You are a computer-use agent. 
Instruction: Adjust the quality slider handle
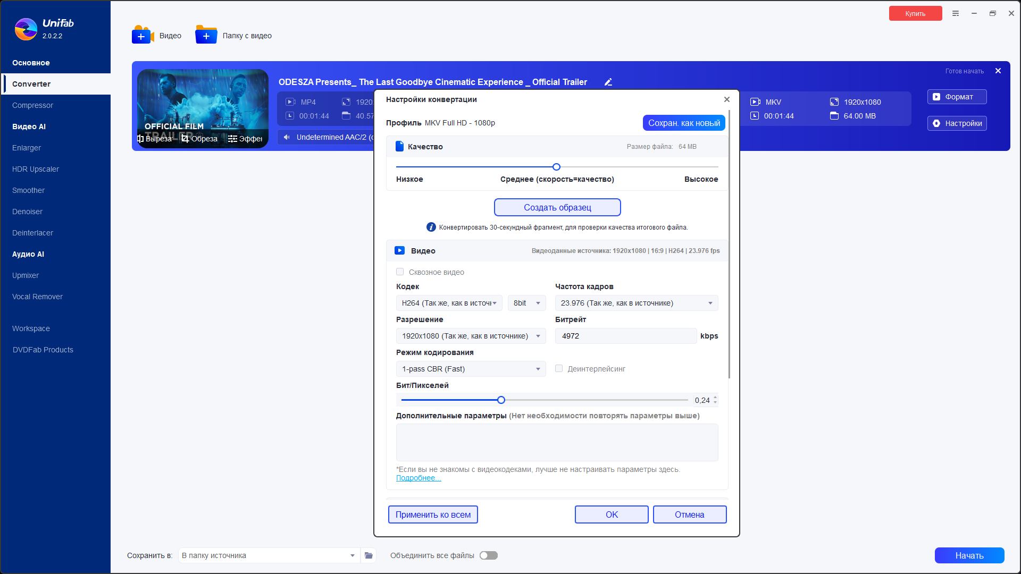click(x=556, y=167)
